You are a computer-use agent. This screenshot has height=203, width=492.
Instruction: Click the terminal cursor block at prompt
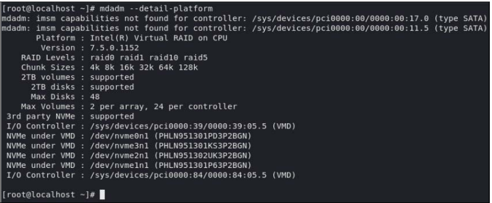[102, 194]
